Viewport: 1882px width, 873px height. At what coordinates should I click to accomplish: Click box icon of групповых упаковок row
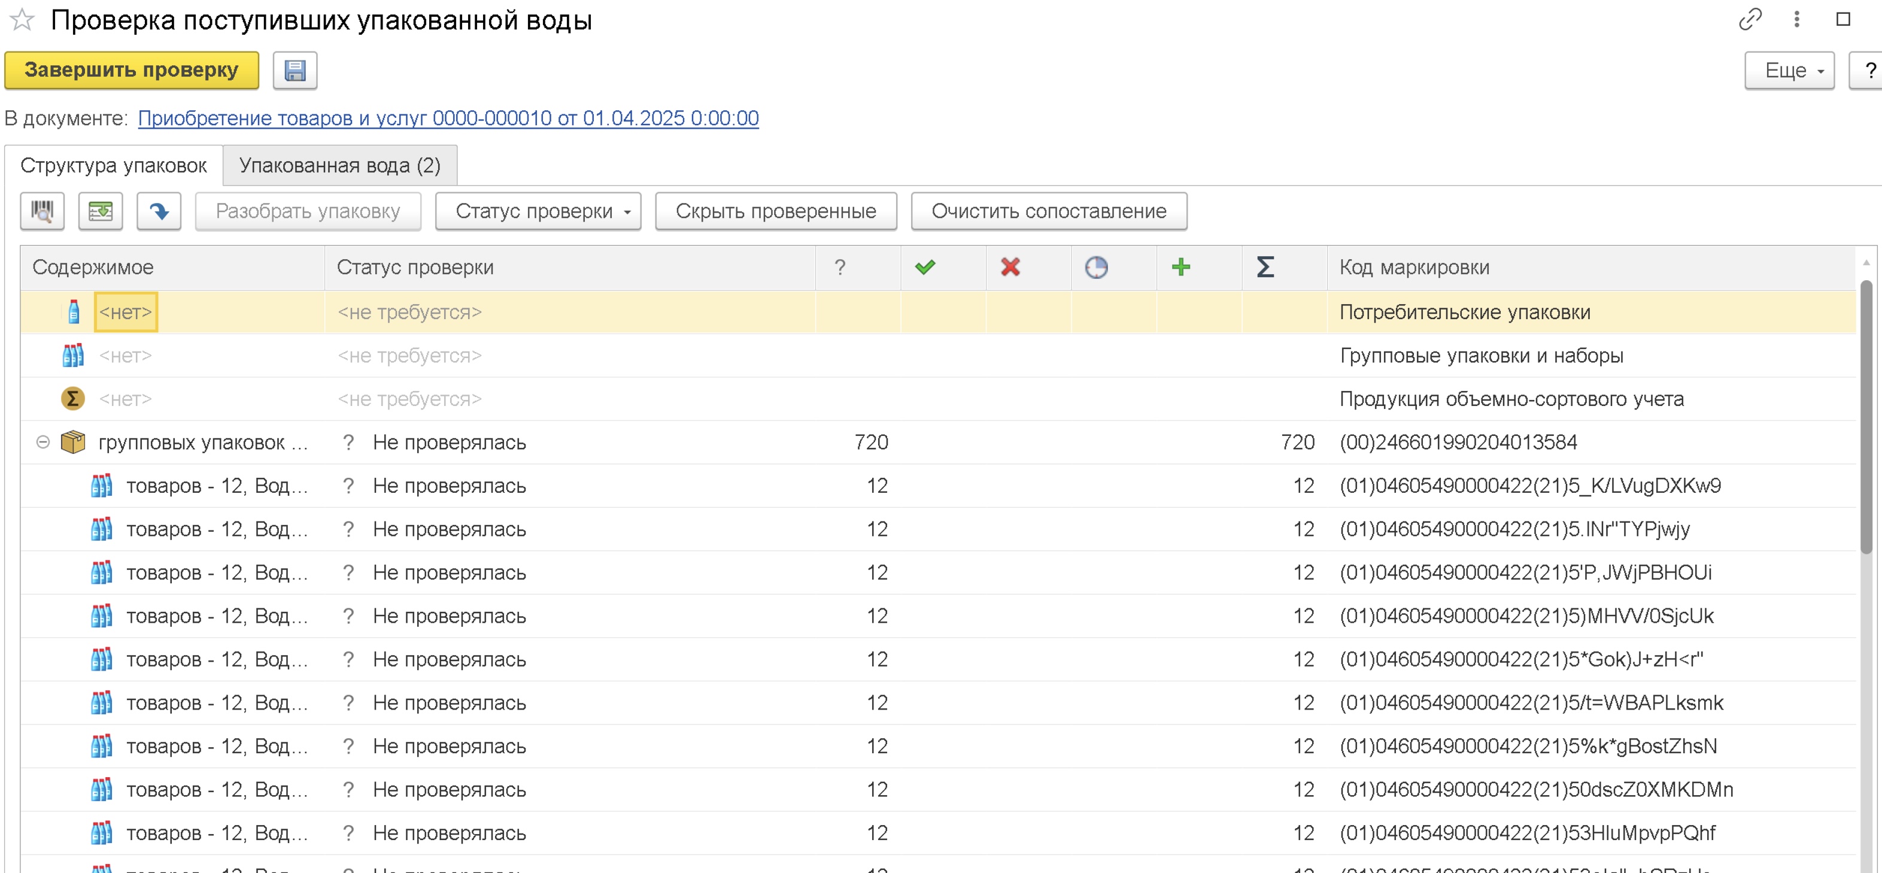[73, 442]
